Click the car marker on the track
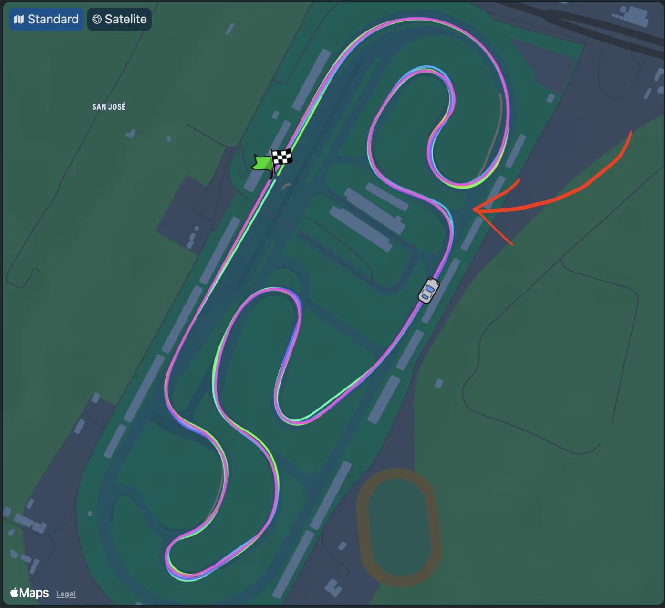 pyautogui.click(x=429, y=290)
